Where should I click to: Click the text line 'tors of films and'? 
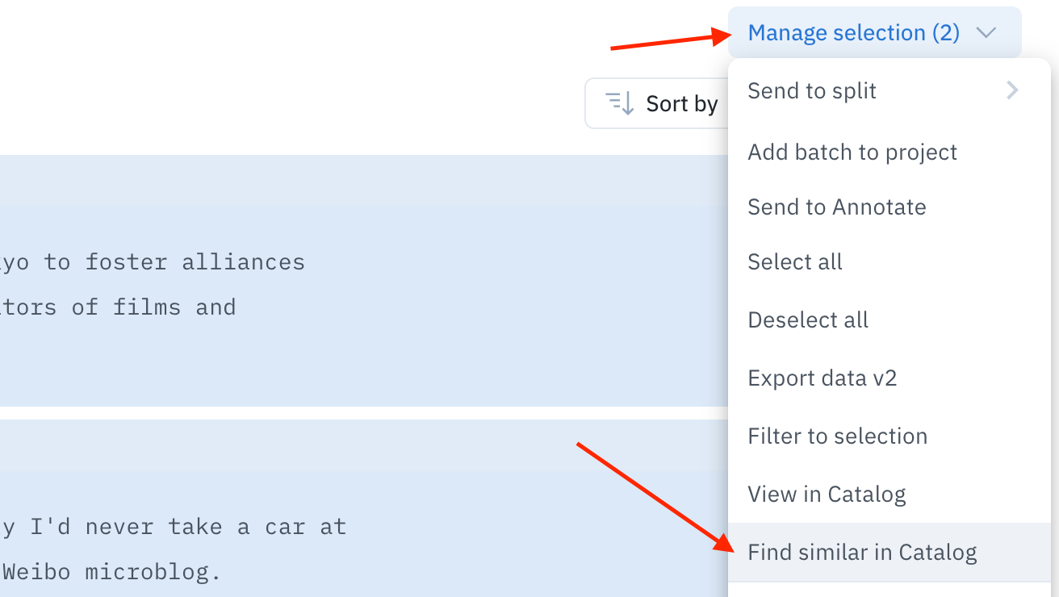(x=118, y=307)
